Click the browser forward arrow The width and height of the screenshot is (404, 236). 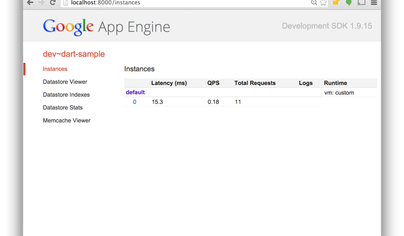click(41, 3)
